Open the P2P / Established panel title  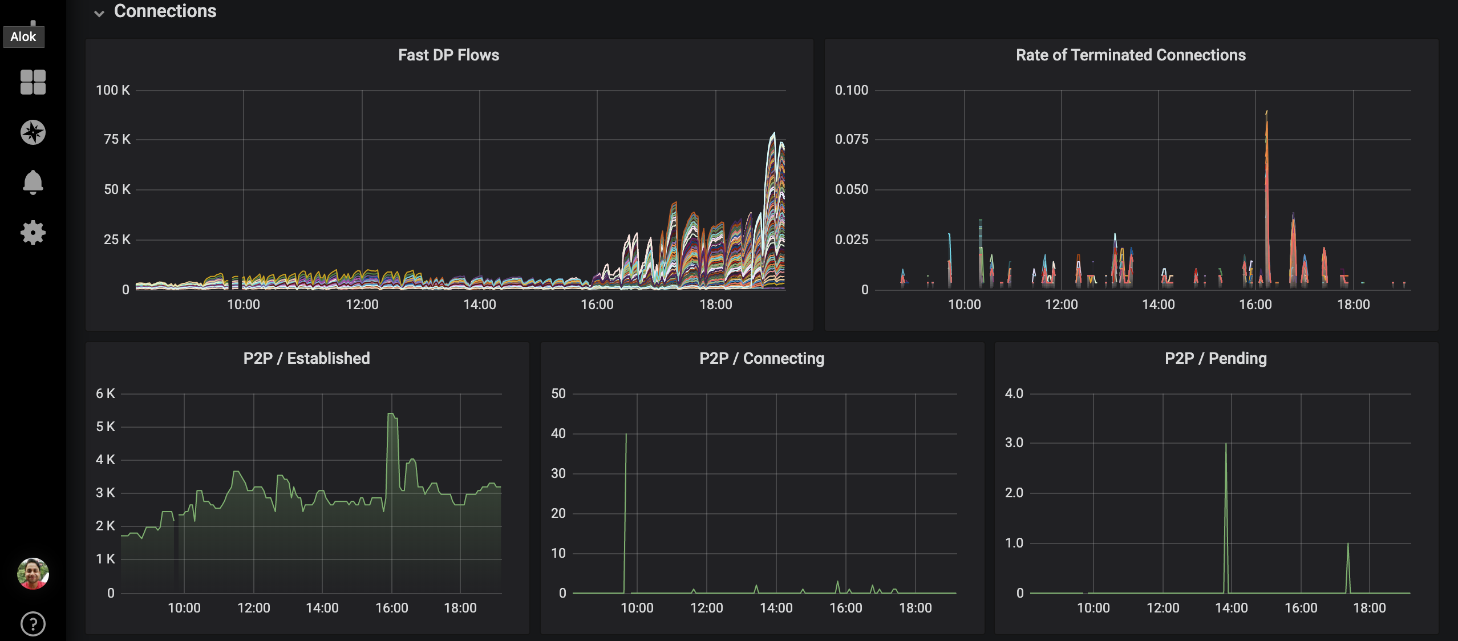[306, 359]
